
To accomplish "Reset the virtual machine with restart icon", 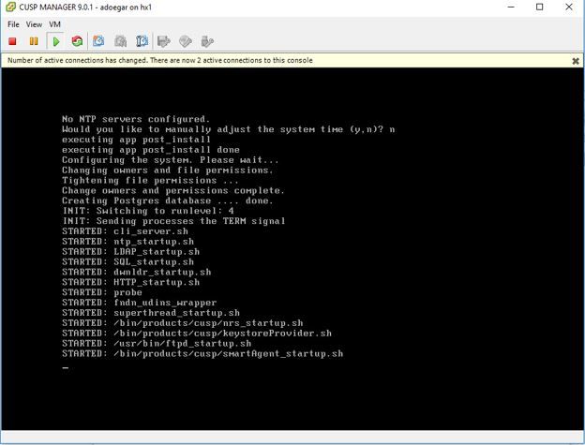I will pyautogui.click(x=77, y=41).
